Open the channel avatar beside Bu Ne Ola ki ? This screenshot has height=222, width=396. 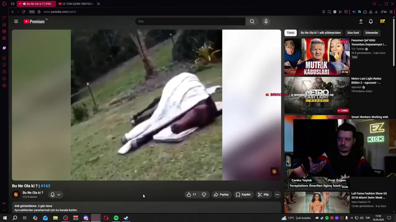16,195
